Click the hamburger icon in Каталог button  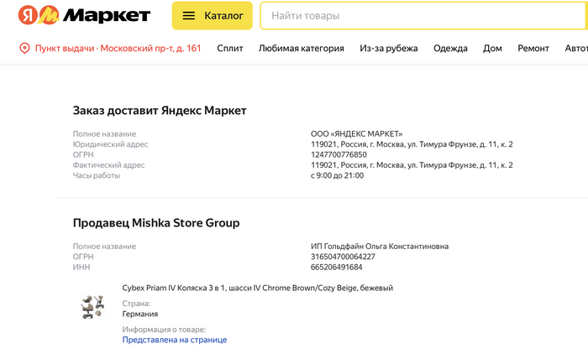point(189,16)
